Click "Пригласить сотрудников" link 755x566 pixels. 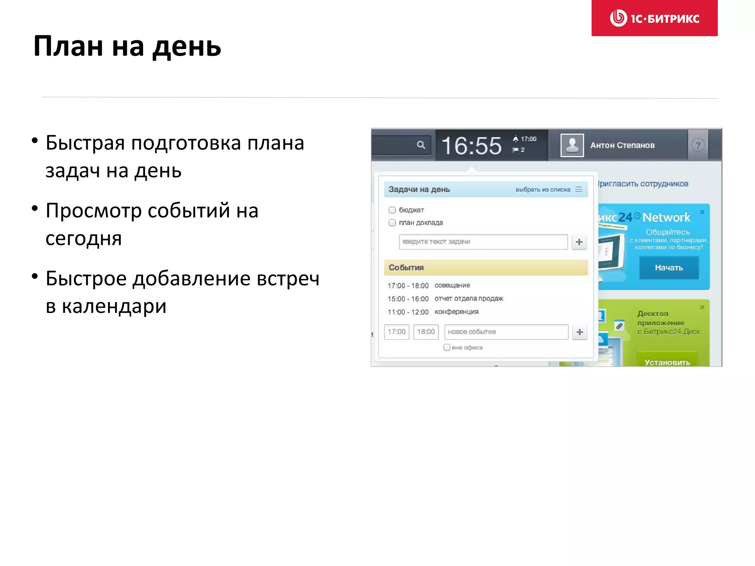pyautogui.click(x=643, y=184)
